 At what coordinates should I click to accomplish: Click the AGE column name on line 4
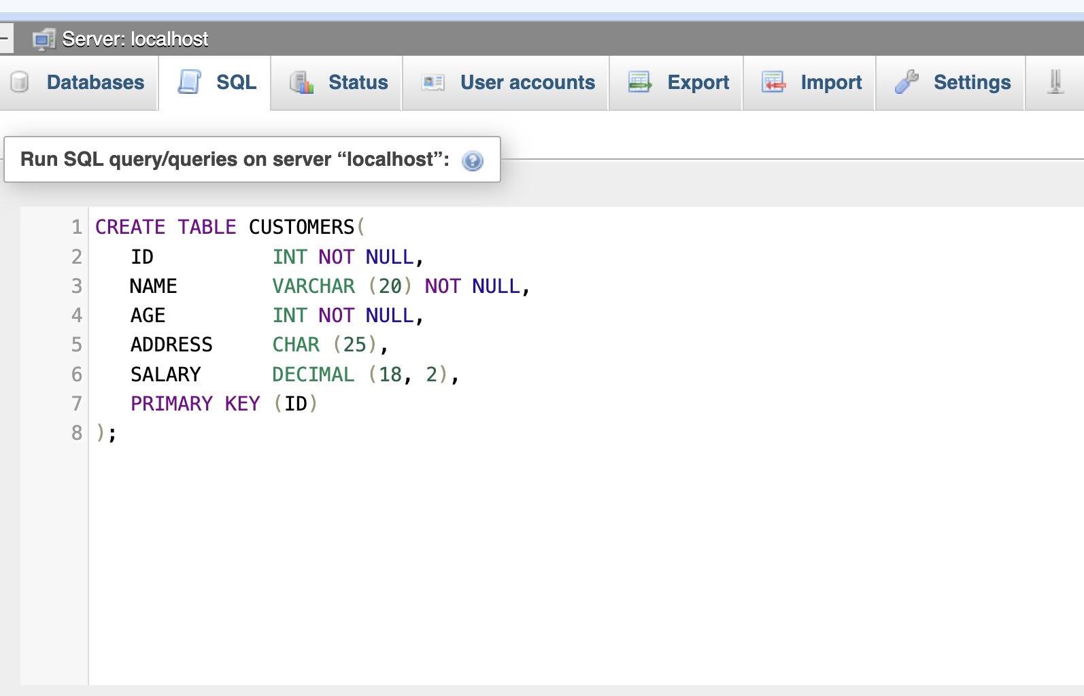[148, 315]
